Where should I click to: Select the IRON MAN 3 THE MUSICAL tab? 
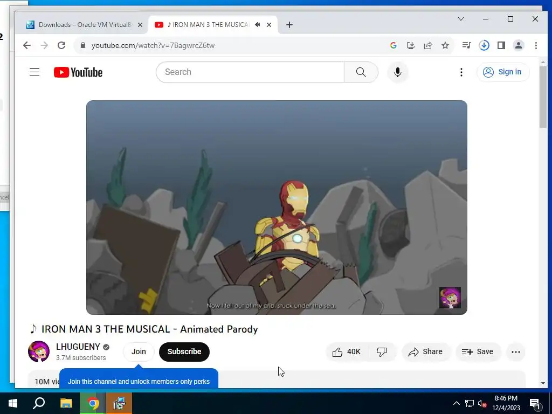pos(209,25)
